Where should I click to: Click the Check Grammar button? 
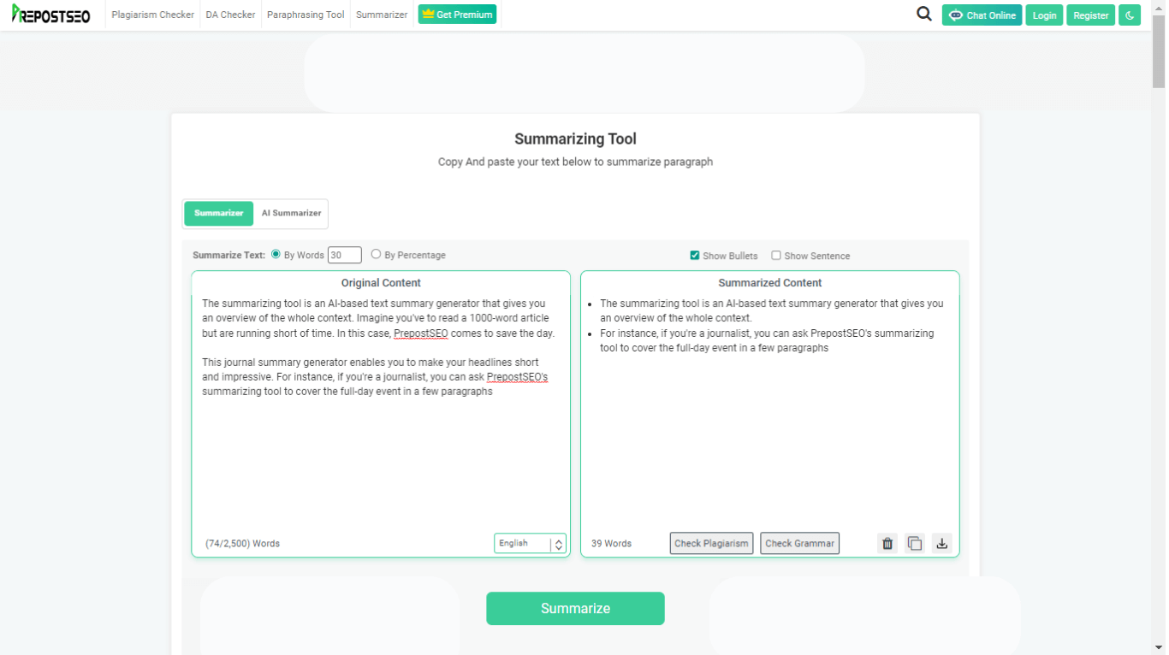coord(799,543)
